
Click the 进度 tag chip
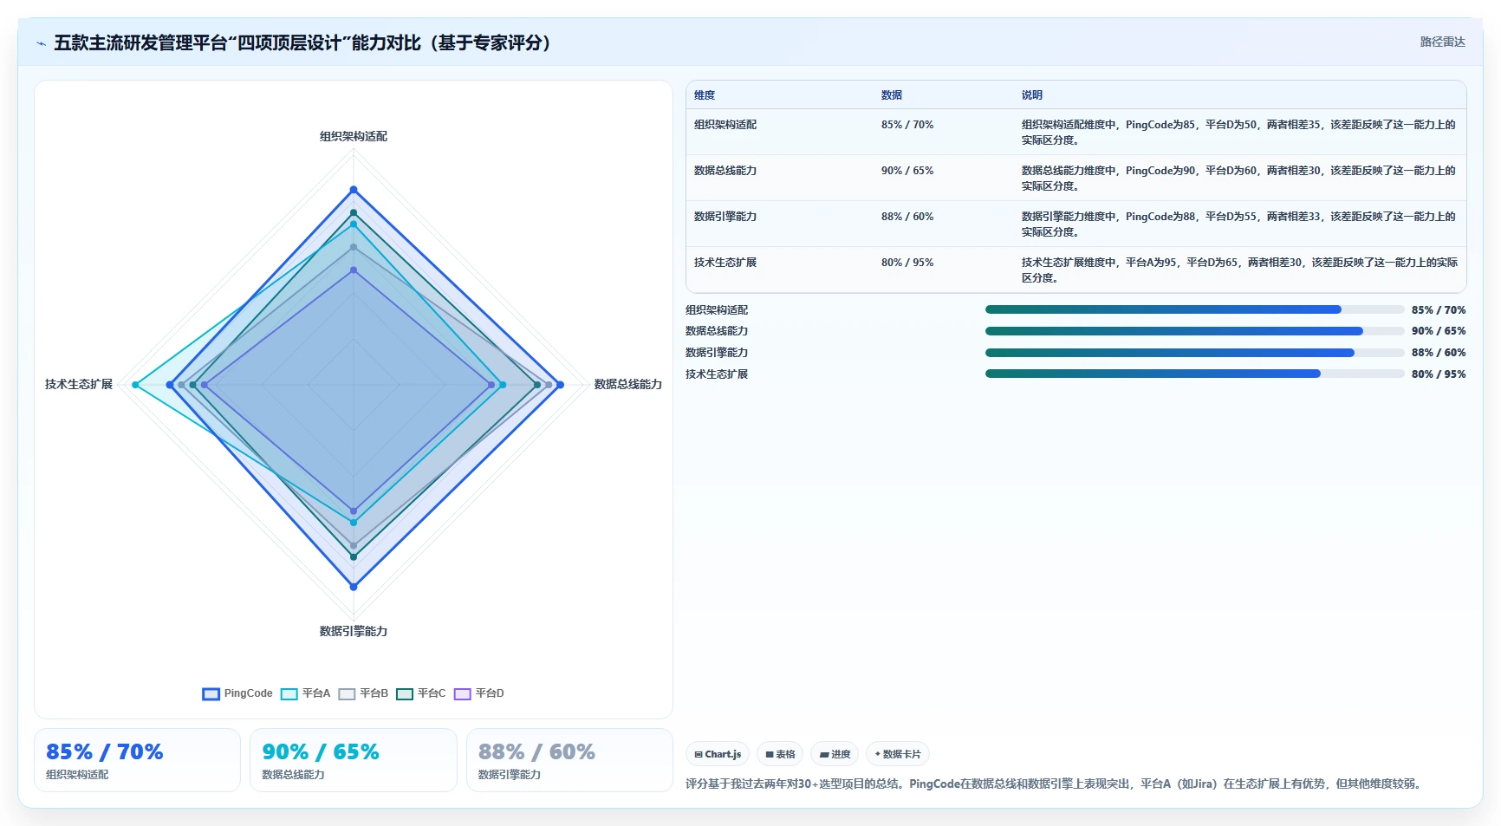(835, 754)
